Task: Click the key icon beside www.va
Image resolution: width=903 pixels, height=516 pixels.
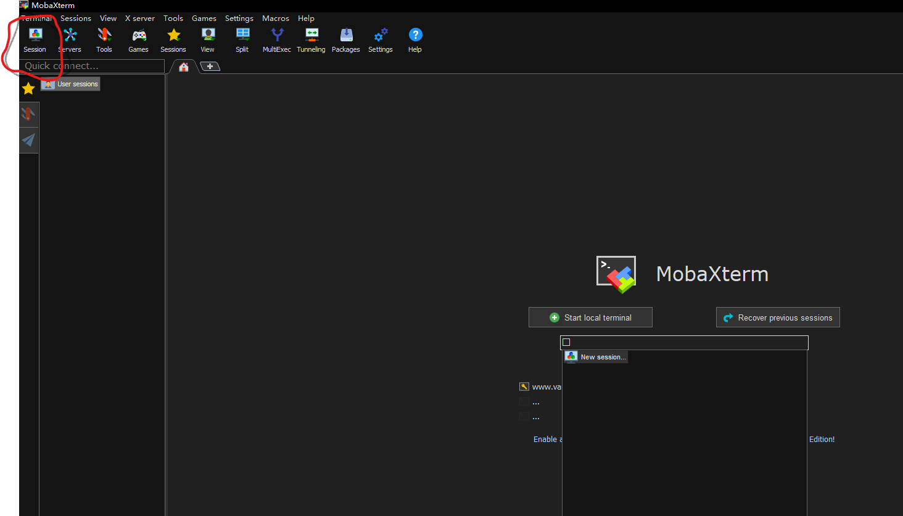Action: [524, 387]
